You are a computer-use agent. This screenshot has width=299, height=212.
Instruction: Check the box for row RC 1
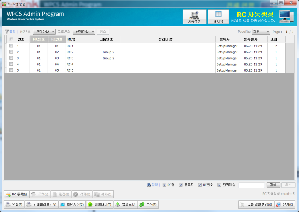coord(11,46)
